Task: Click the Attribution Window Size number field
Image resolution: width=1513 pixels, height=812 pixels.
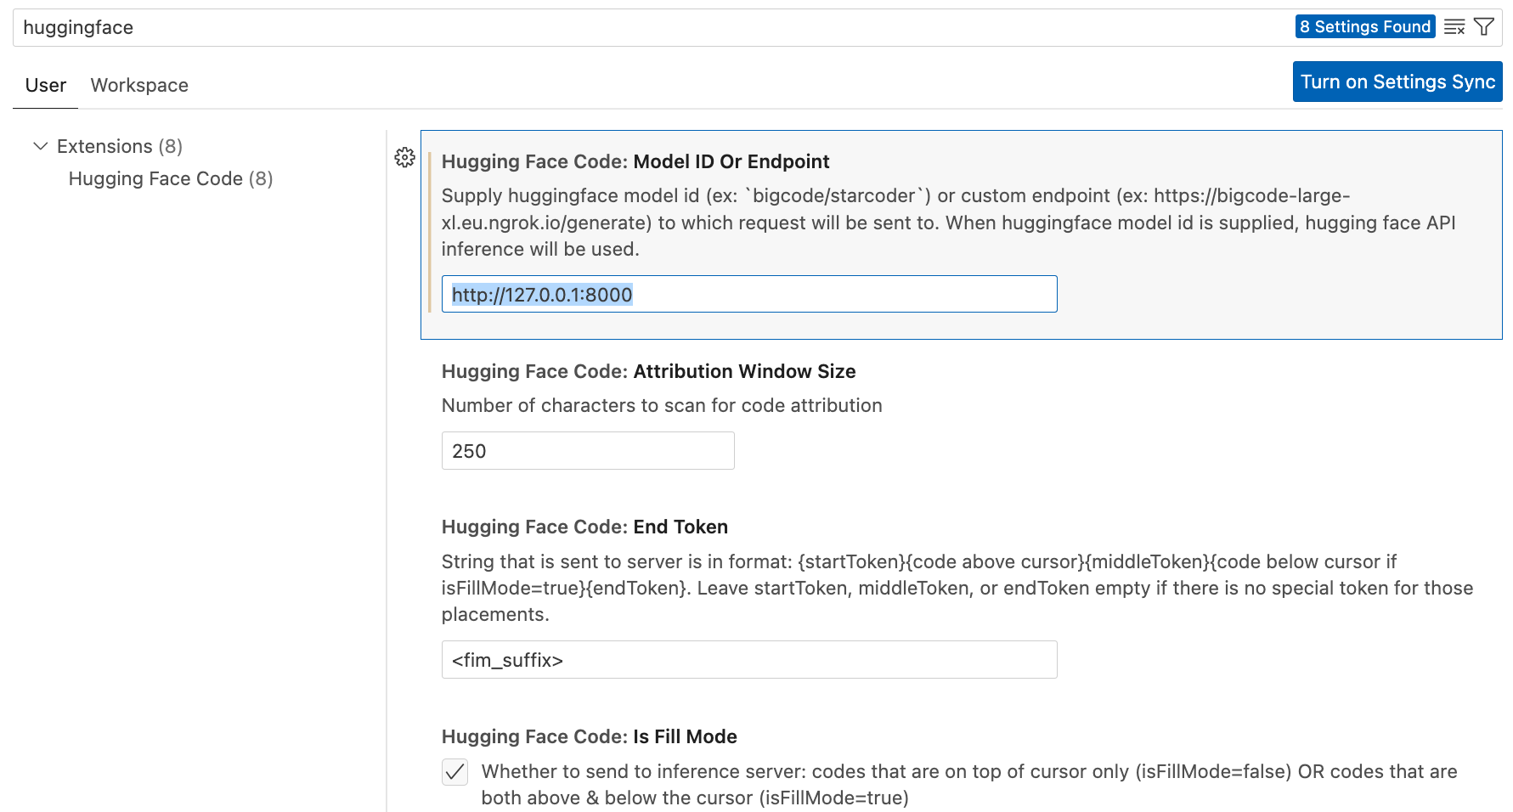Action: [x=587, y=451]
